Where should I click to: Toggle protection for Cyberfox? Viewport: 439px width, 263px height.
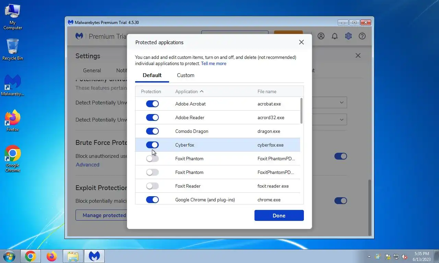point(152,145)
